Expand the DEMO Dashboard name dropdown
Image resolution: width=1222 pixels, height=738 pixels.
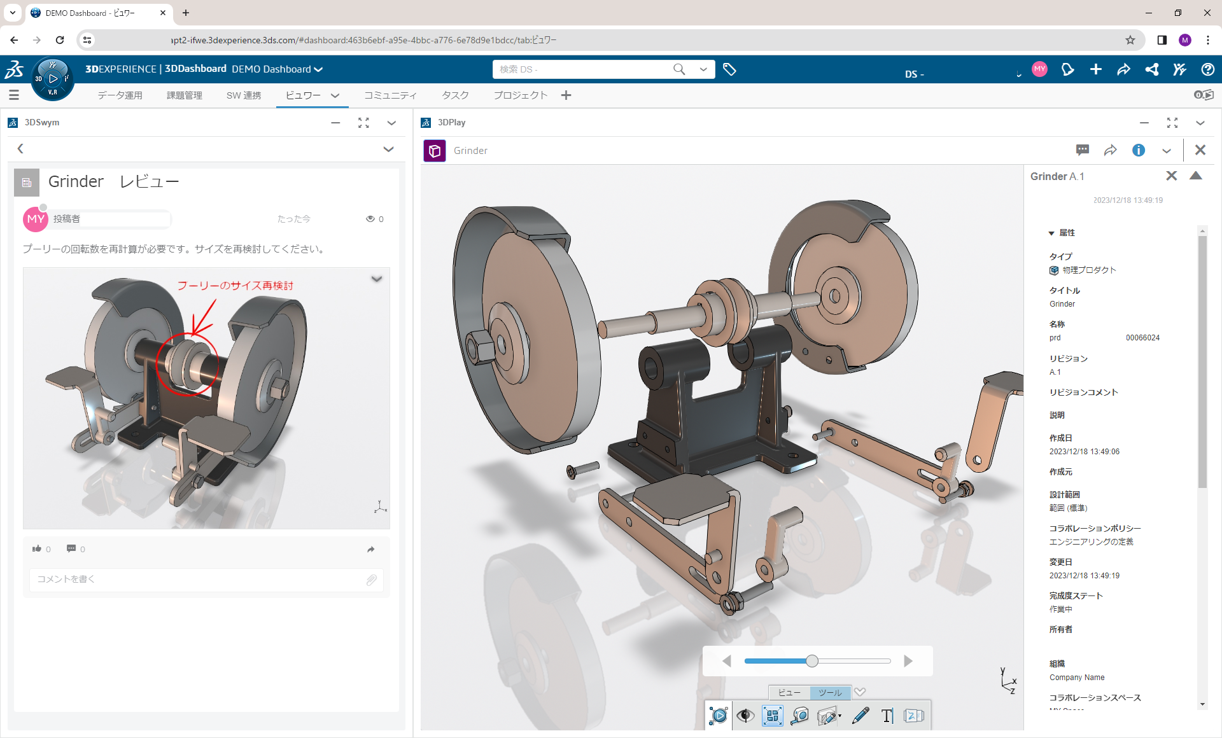click(x=318, y=69)
